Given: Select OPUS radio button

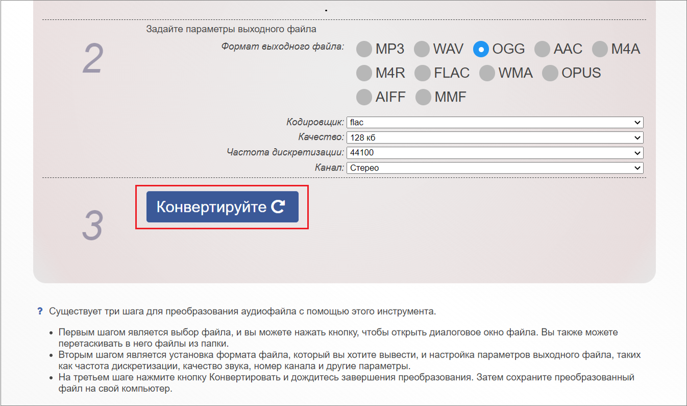Looking at the screenshot, I should click(x=550, y=73).
